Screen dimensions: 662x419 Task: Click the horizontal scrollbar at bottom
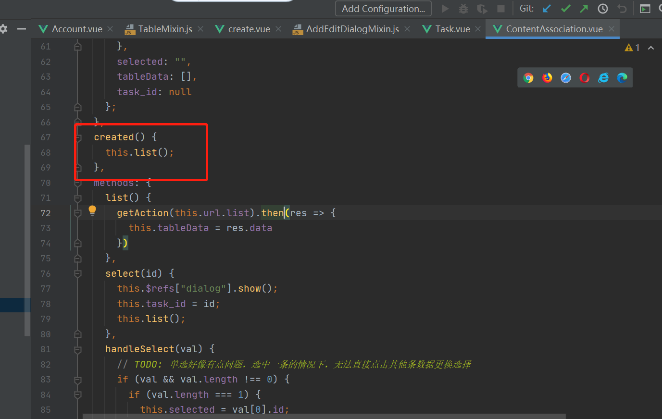(x=324, y=416)
